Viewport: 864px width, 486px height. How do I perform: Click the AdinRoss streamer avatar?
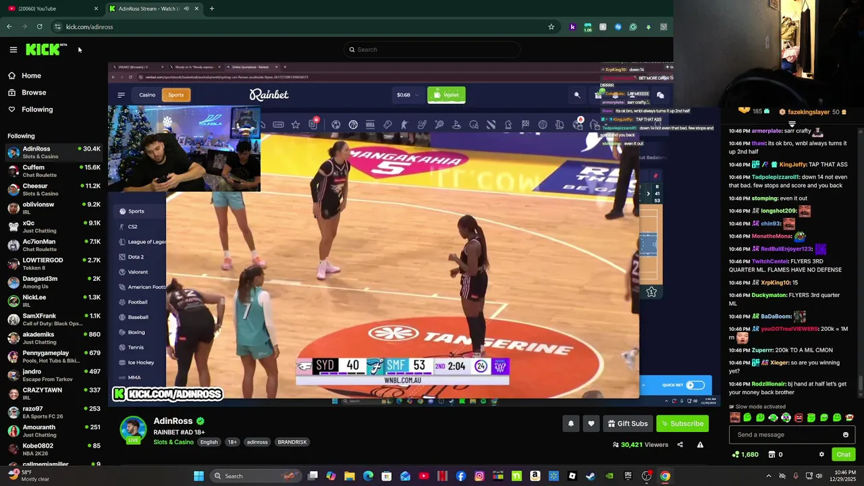click(133, 430)
